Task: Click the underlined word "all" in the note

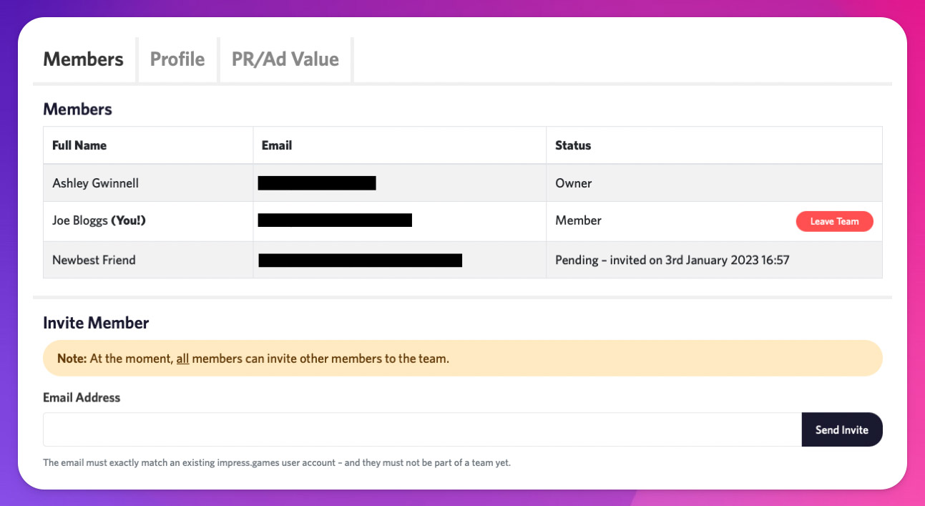Action: (x=182, y=359)
